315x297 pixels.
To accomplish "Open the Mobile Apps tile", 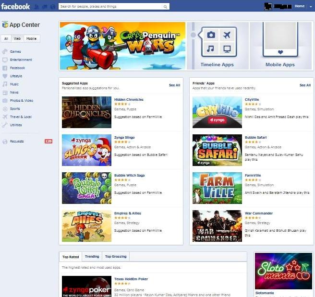I will coord(280,46).
